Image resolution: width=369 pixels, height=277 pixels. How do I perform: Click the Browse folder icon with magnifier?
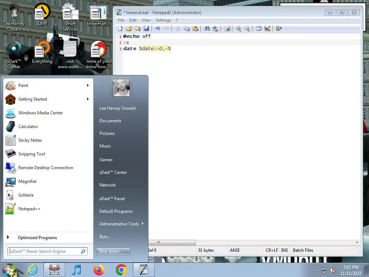click(137, 28)
